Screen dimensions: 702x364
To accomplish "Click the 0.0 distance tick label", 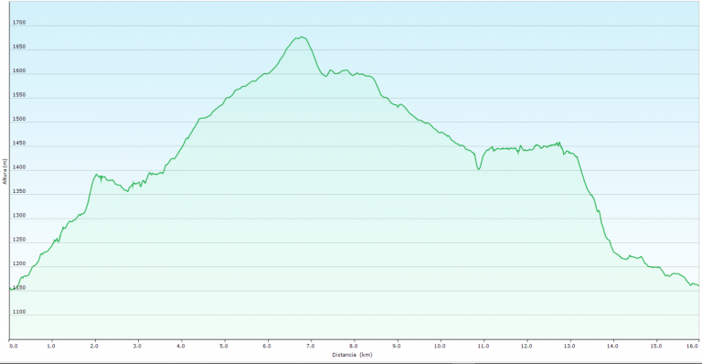I will point(14,346).
